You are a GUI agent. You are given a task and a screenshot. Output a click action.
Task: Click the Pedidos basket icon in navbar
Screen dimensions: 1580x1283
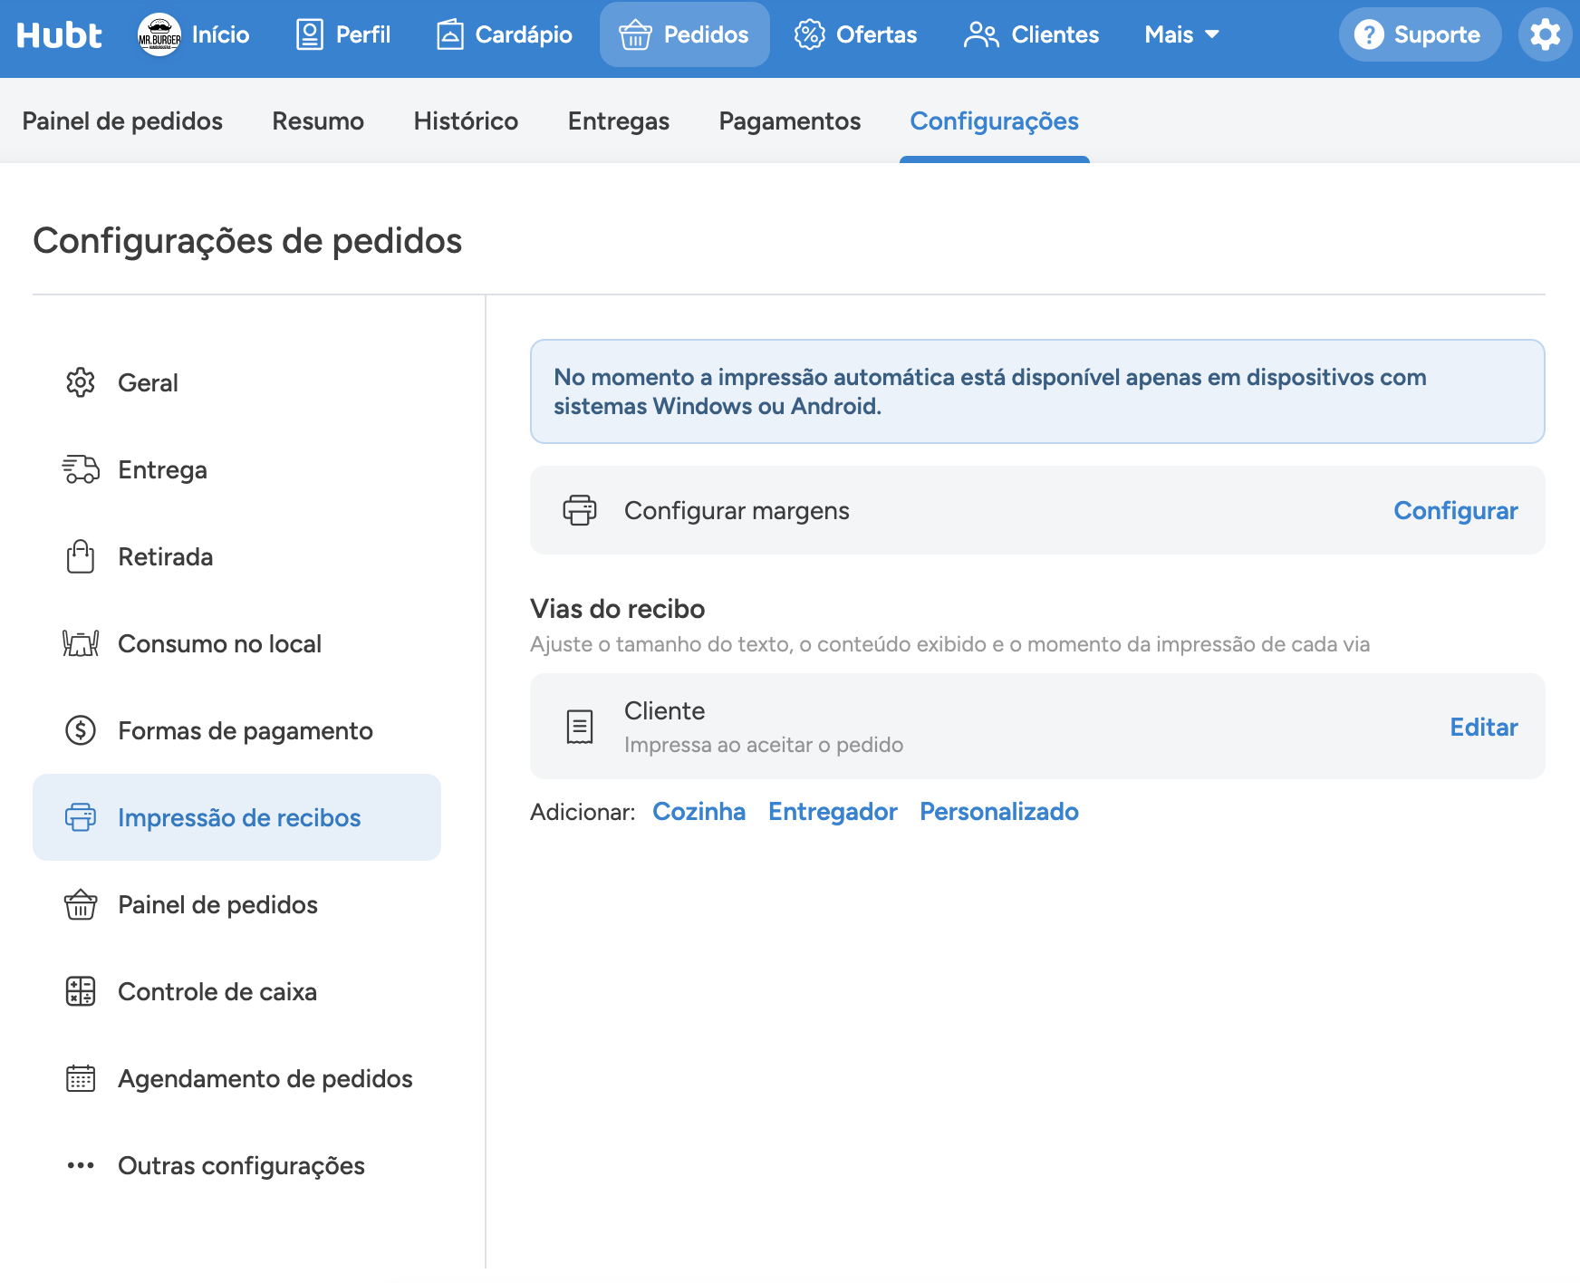click(635, 35)
